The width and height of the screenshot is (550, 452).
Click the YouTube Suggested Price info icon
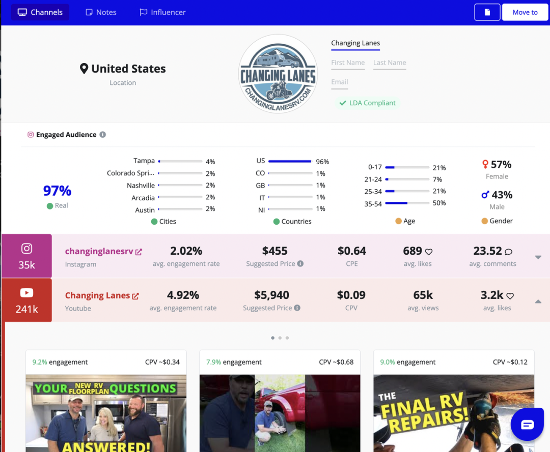pyautogui.click(x=297, y=308)
